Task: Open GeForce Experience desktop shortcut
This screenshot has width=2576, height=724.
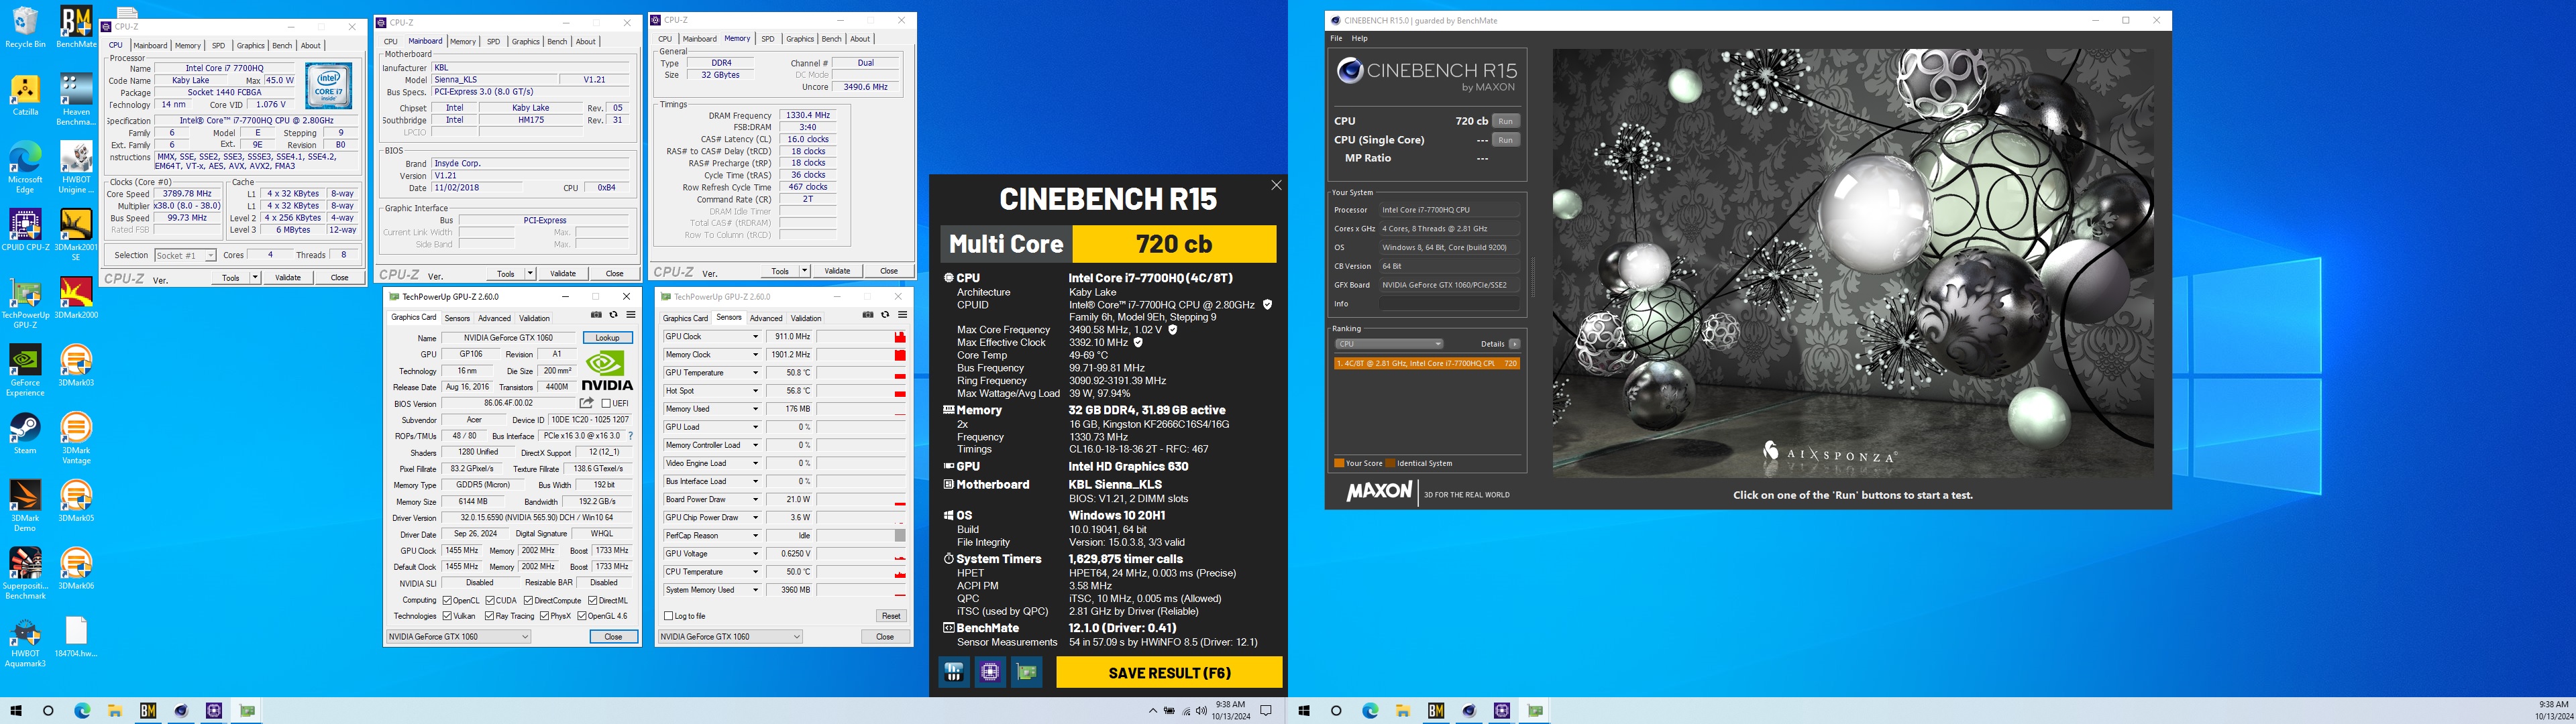Action: click(25, 371)
